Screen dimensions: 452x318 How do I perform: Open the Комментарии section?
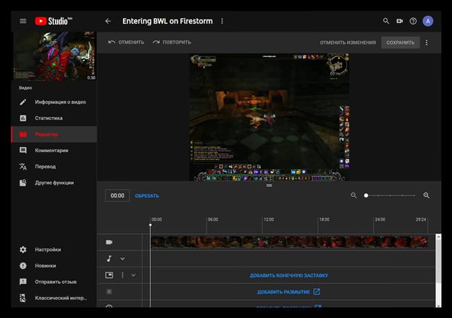tap(54, 150)
